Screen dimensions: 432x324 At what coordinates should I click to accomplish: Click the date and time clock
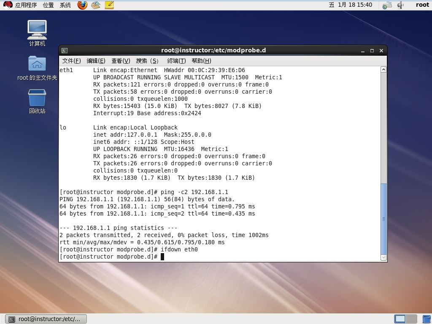[351, 5]
